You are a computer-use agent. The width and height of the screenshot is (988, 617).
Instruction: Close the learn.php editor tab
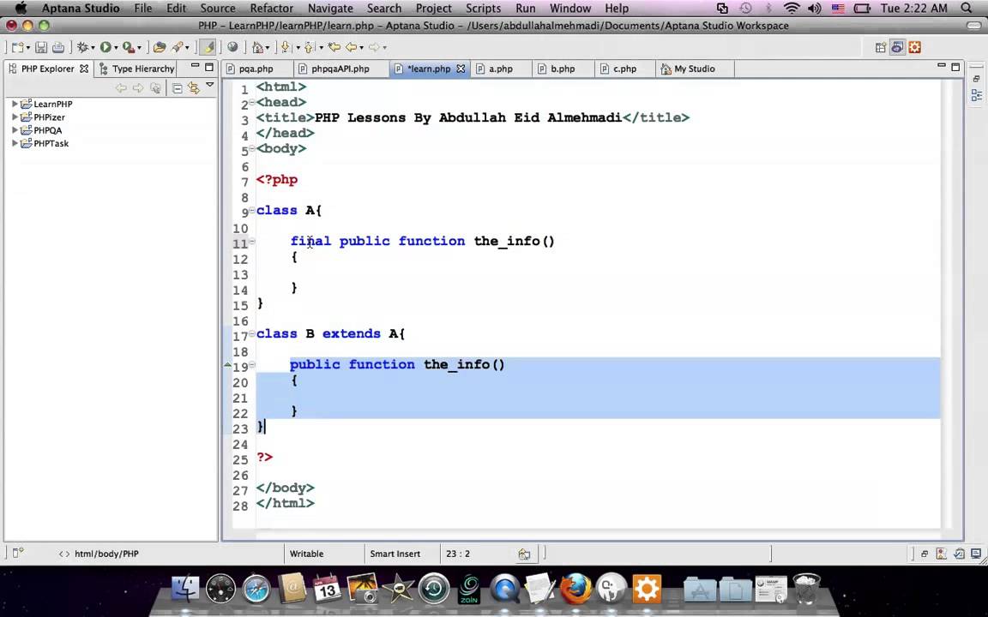[x=461, y=69]
